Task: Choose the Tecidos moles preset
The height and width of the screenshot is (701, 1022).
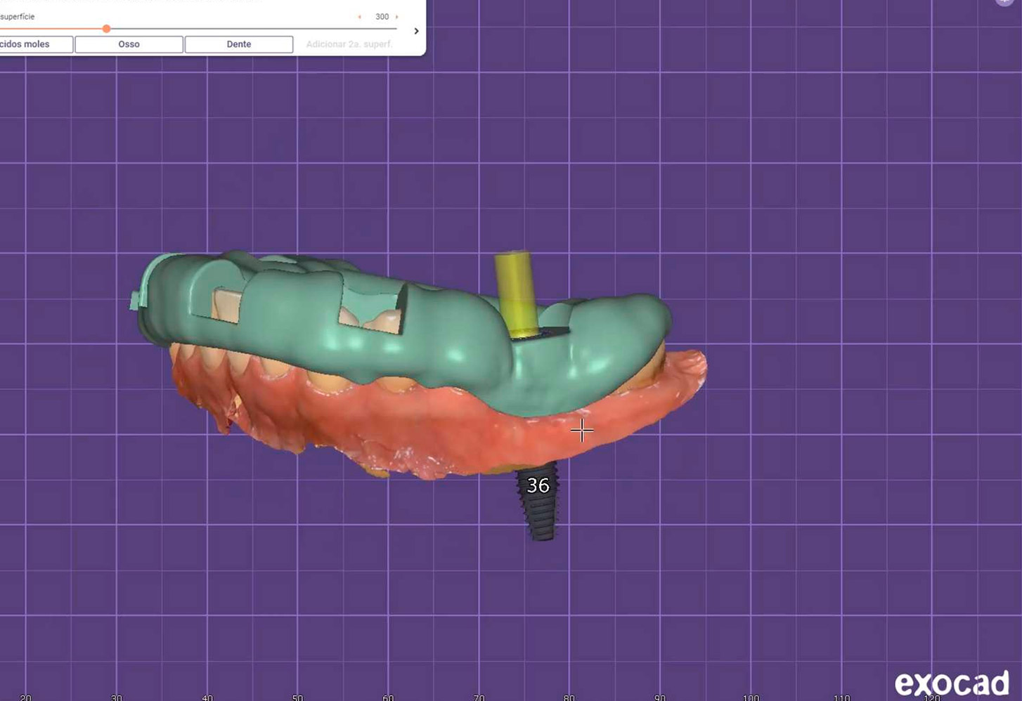Action: point(35,44)
